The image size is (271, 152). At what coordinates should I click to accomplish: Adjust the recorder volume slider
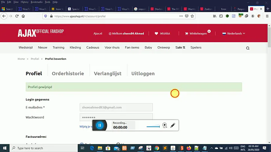[x=153, y=127]
